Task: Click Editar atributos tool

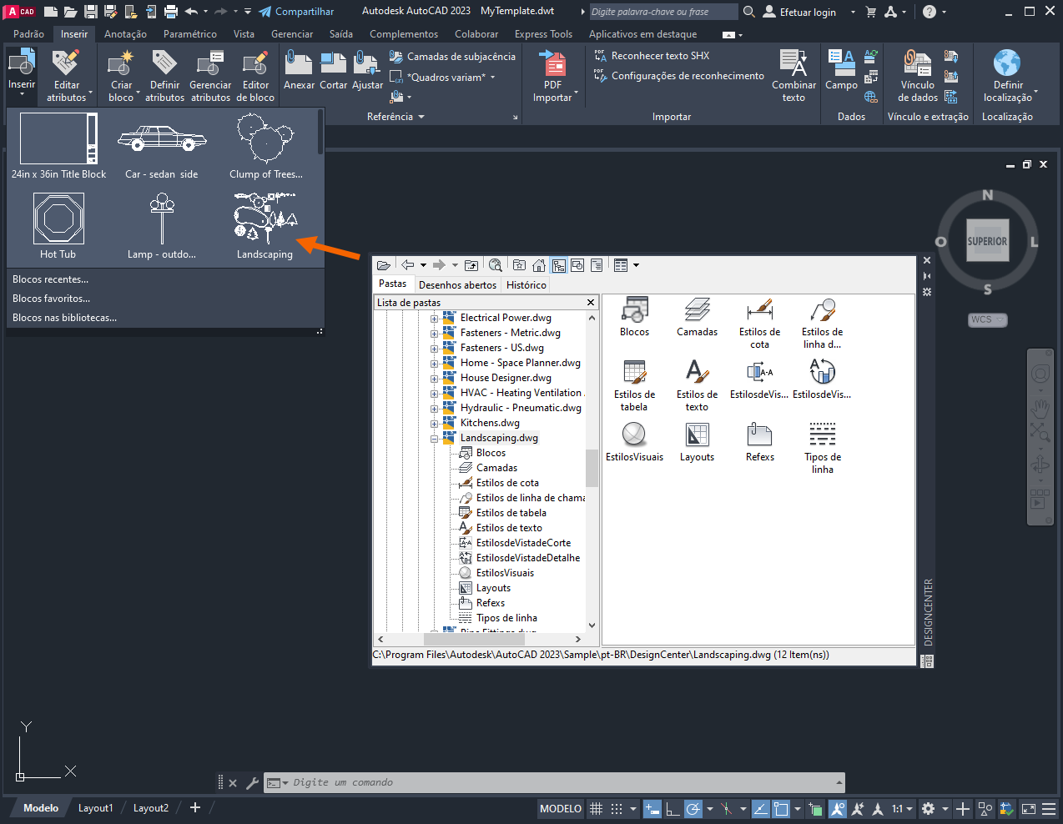Action: coord(66,76)
